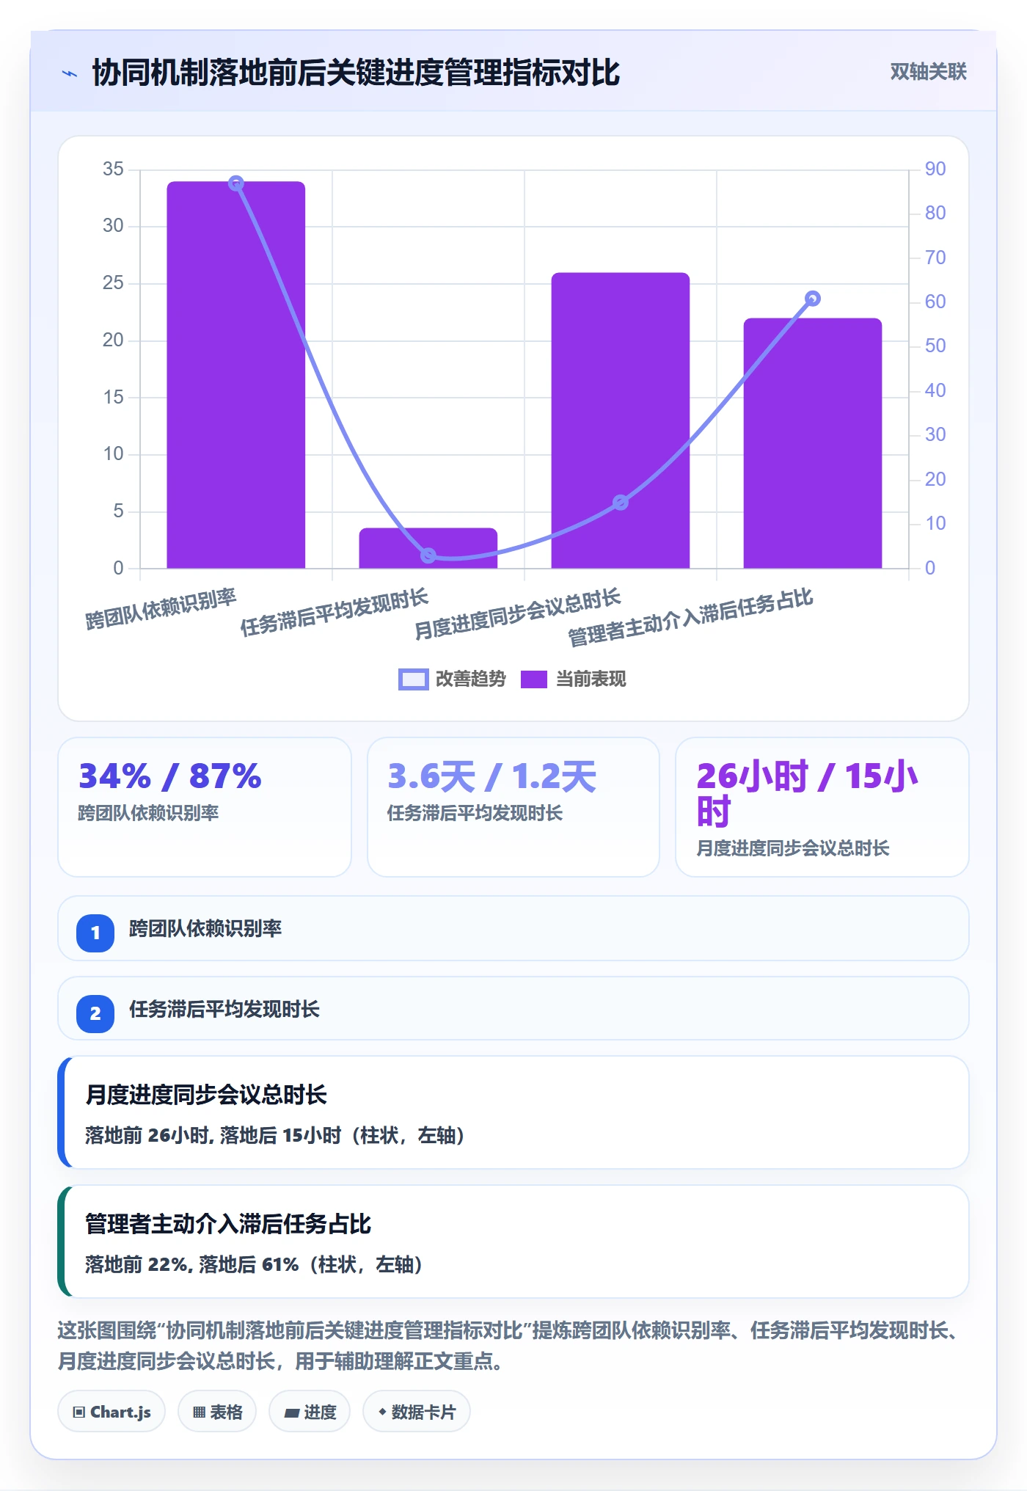Open the 3.6天 / 1.2天 data card
Viewport: 1027px width, 1491px height.
tap(513, 807)
